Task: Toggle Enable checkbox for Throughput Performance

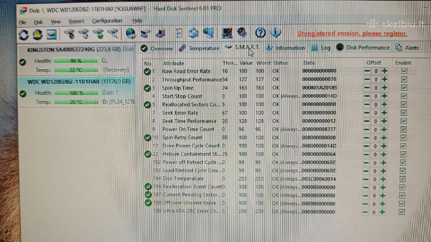Action: point(404,79)
